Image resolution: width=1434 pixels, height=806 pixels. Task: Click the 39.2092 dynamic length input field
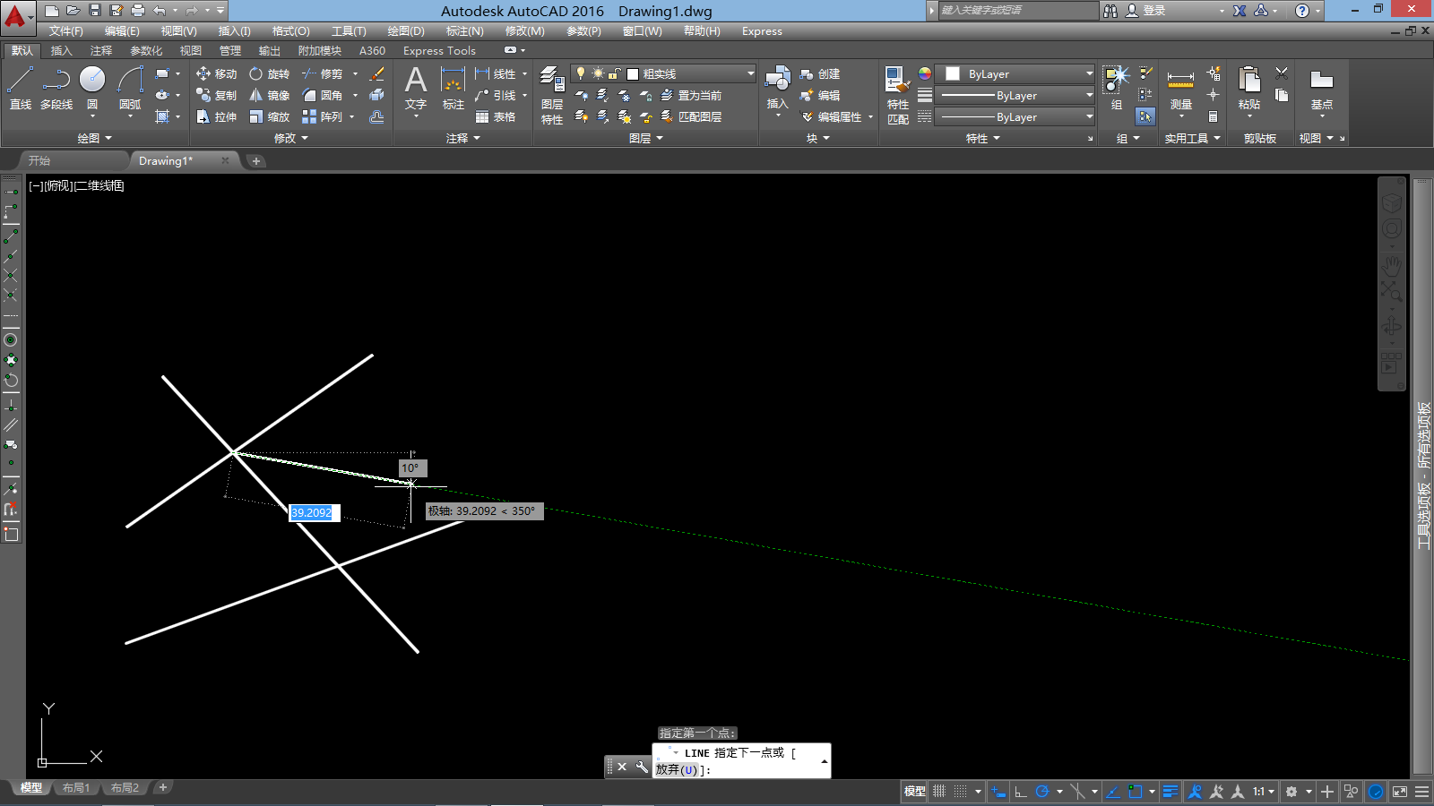pos(312,513)
